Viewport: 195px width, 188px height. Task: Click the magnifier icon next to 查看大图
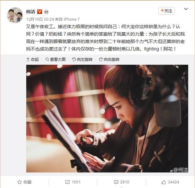click(x=47, y=60)
